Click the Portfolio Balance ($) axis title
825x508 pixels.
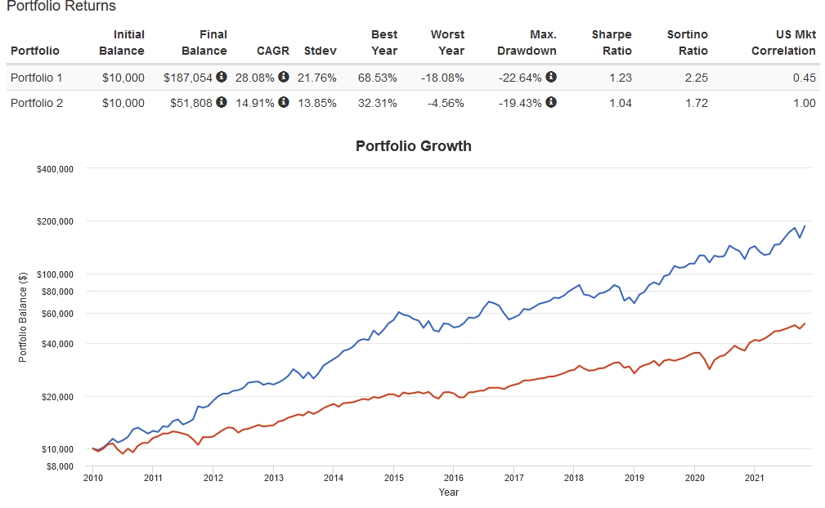pyautogui.click(x=23, y=316)
